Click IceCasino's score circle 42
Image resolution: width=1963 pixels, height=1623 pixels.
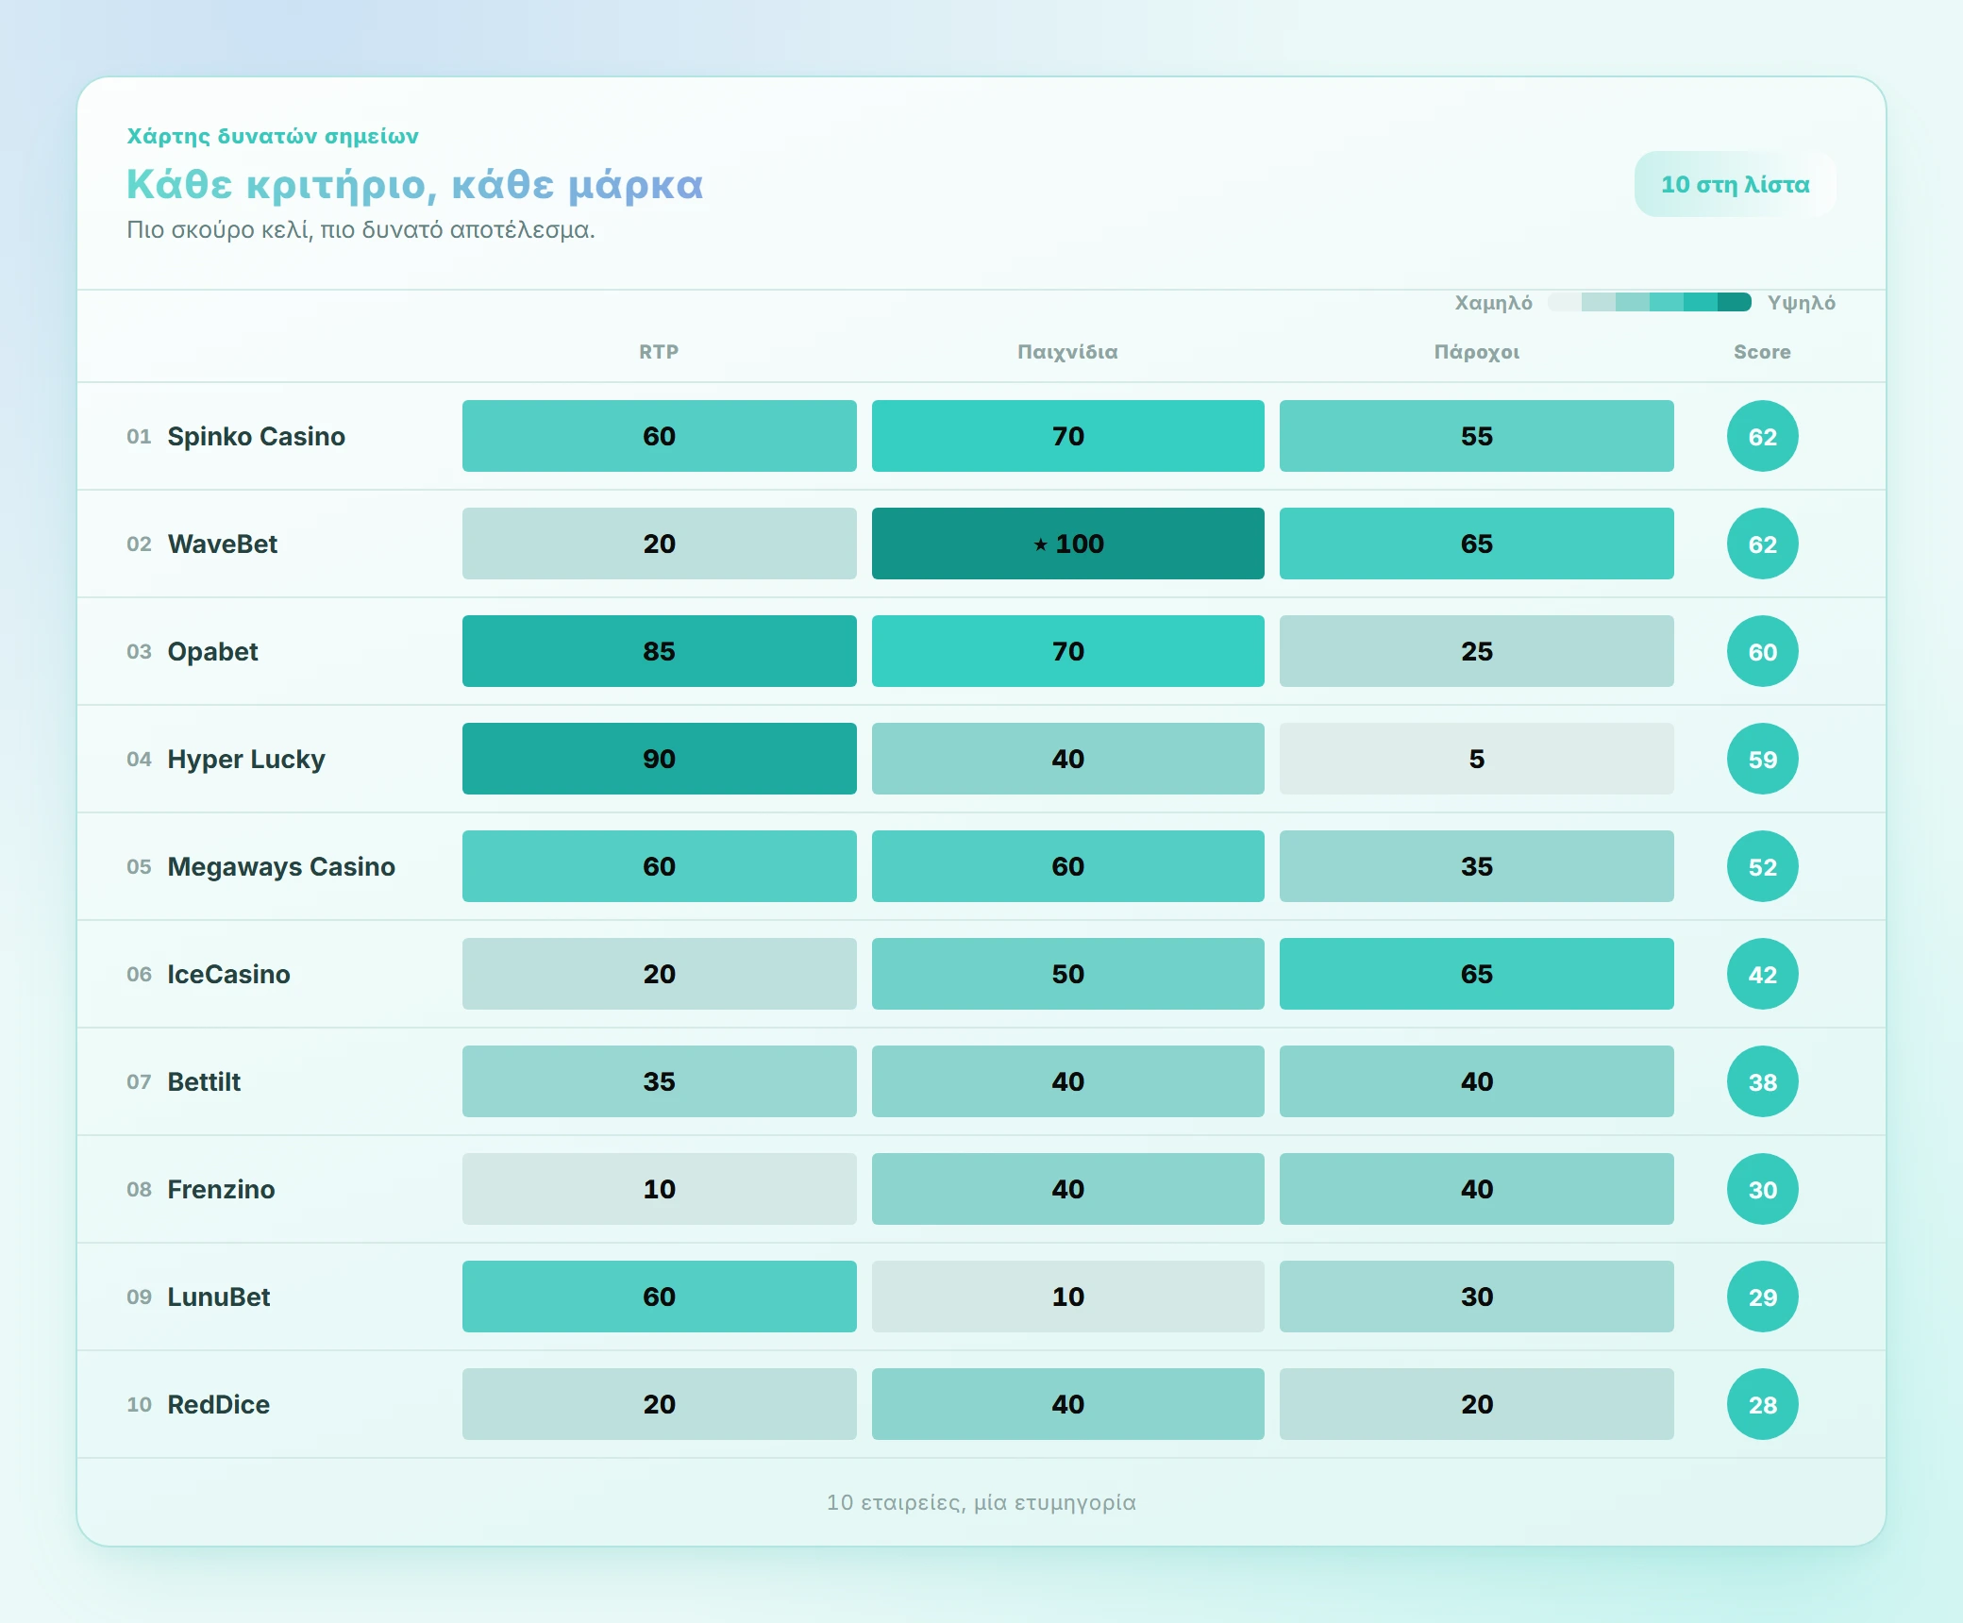coord(1762,974)
